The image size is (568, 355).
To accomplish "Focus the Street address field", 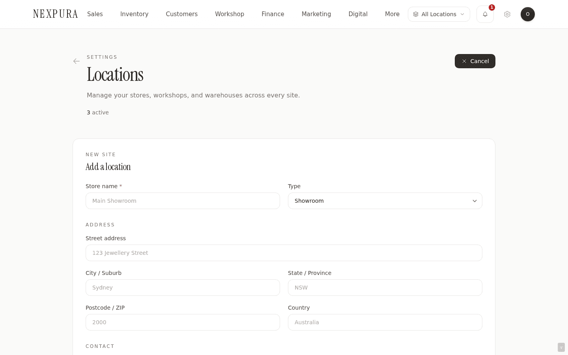I will [284, 253].
